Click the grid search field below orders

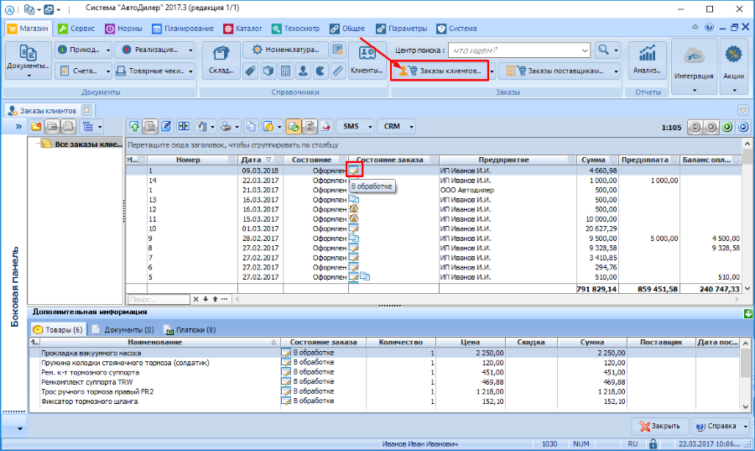(159, 299)
